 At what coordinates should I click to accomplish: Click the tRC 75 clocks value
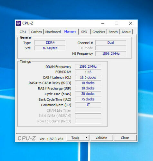88,99
